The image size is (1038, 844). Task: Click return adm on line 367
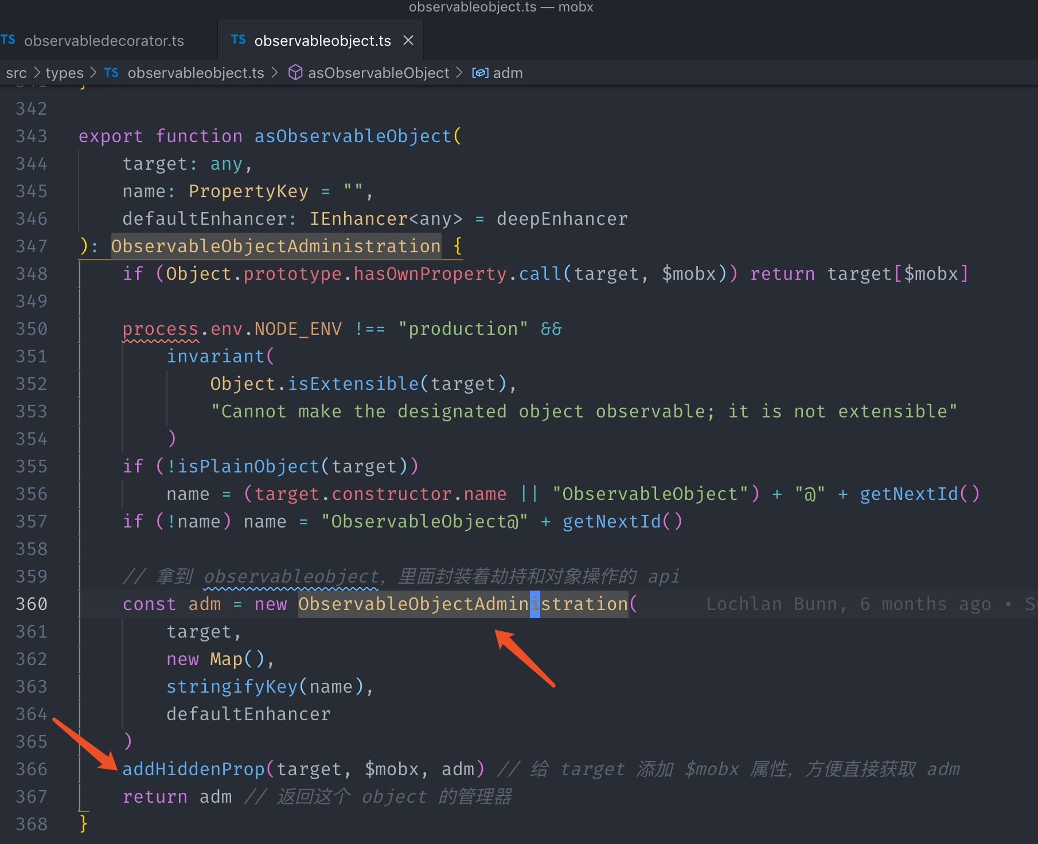coord(177,797)
